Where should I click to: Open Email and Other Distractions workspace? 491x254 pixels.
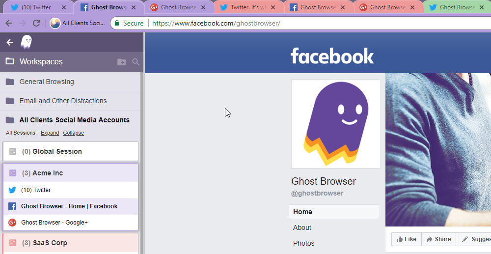(71, 101)
